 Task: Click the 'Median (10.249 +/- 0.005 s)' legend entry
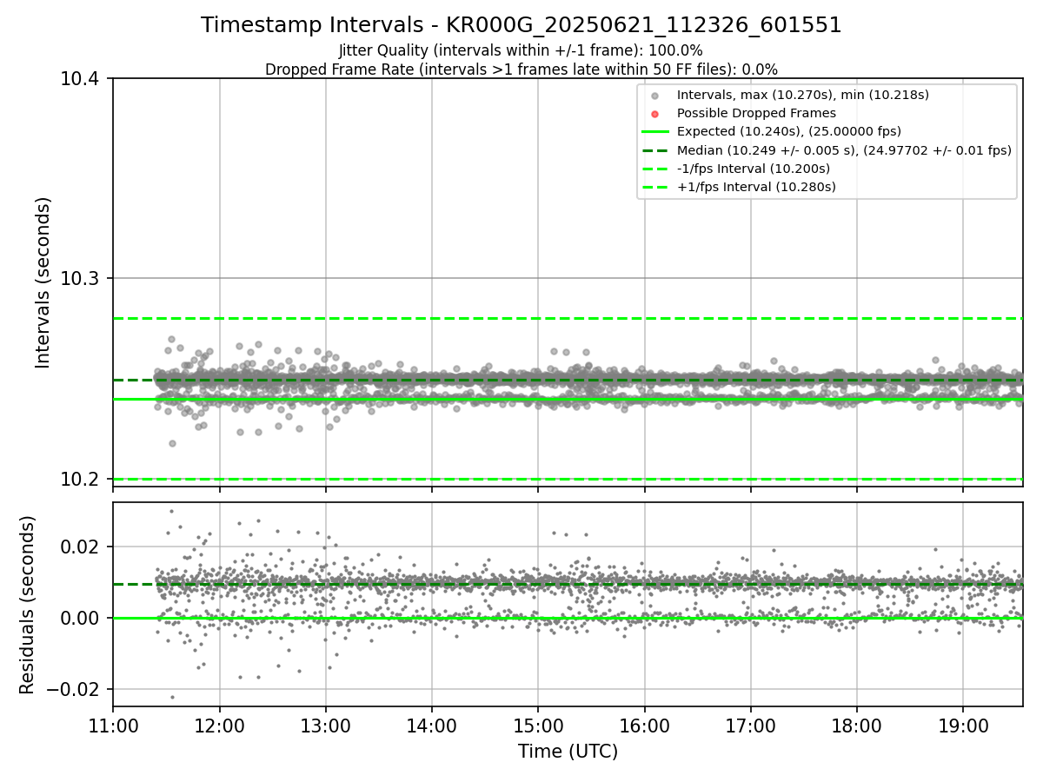point(844,150)
